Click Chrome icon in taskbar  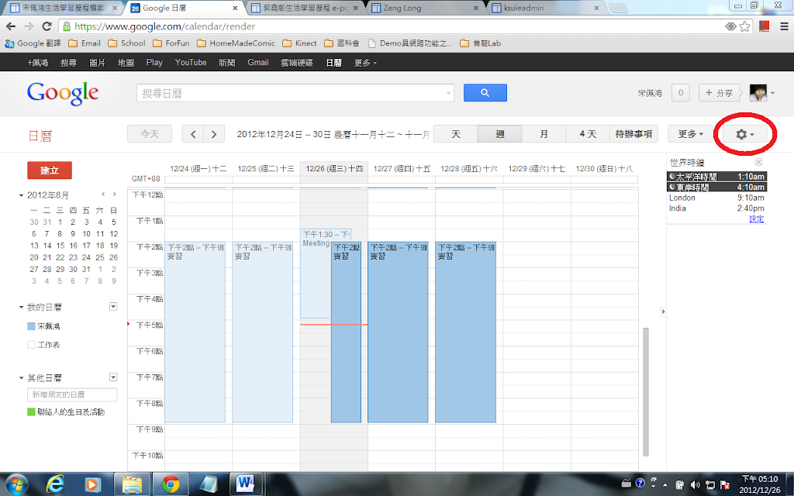(171, 484)
